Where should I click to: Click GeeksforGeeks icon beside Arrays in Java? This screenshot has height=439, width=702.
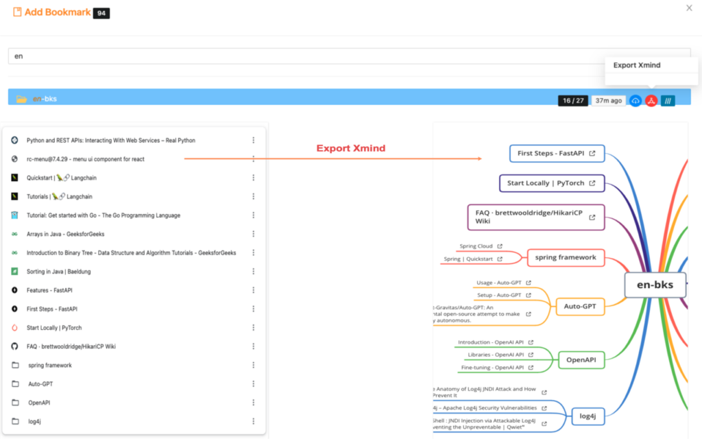15,234
